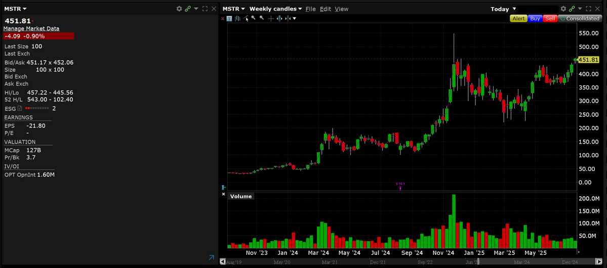The height and width of the screenshot is (268, 607).
Task: Open the chart panel window menu arrow
Action: (580, 9)
